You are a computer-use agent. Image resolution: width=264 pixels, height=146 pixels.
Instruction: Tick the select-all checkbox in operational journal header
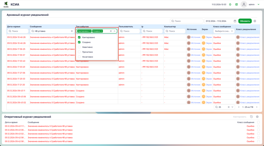point(258,122)
